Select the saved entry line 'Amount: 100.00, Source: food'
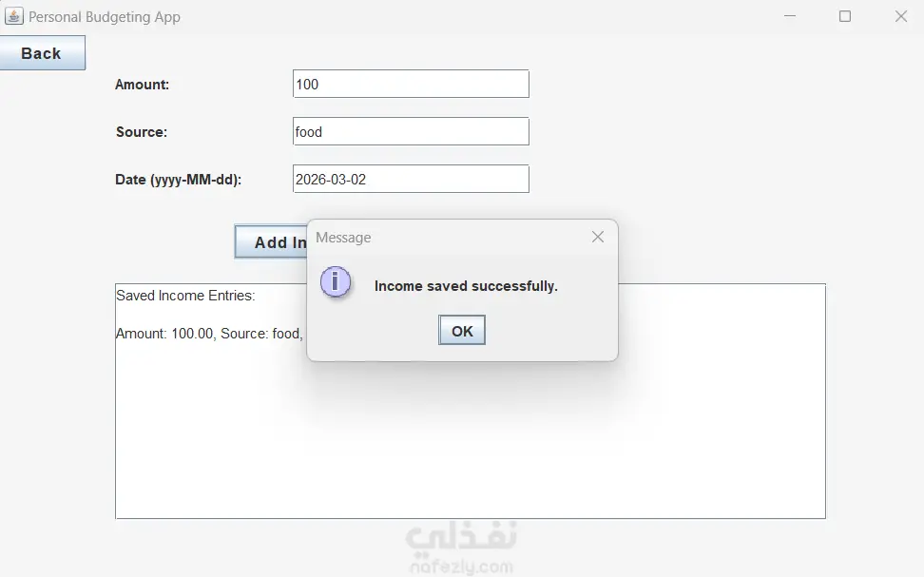The width and height of the screenshot is (924, 577). coord(209,334)
